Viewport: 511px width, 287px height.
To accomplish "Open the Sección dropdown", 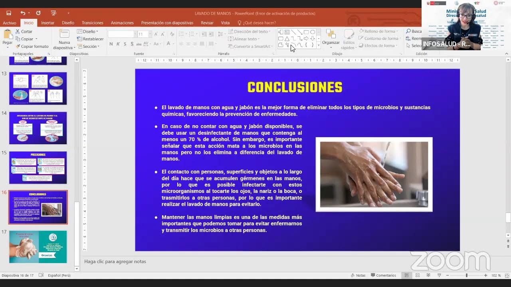I will pyautogui.click(x=88, y=46).
